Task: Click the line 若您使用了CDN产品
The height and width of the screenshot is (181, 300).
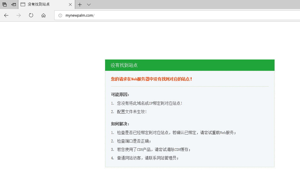Action: coord(154,149)
